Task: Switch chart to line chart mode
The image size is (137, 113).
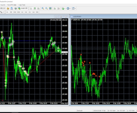Action: pos(38,8)
